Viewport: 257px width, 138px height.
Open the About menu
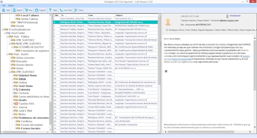11,5
